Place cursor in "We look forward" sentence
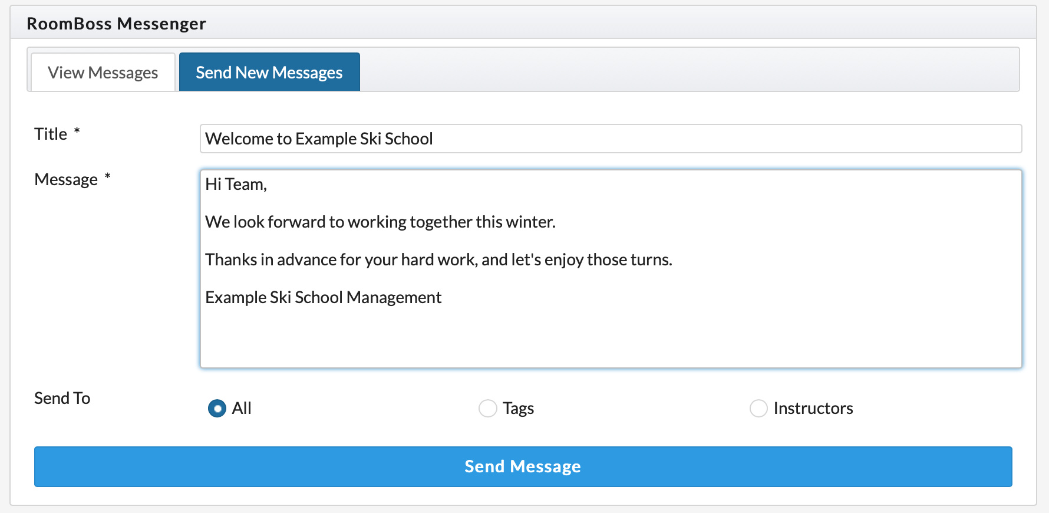Screen dimensions: 1049x513 (380, 222)
